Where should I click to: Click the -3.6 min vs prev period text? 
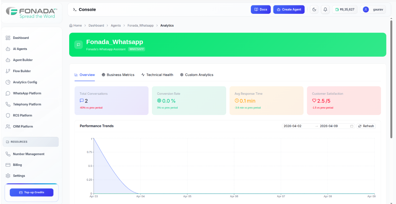tap(247, 108)
